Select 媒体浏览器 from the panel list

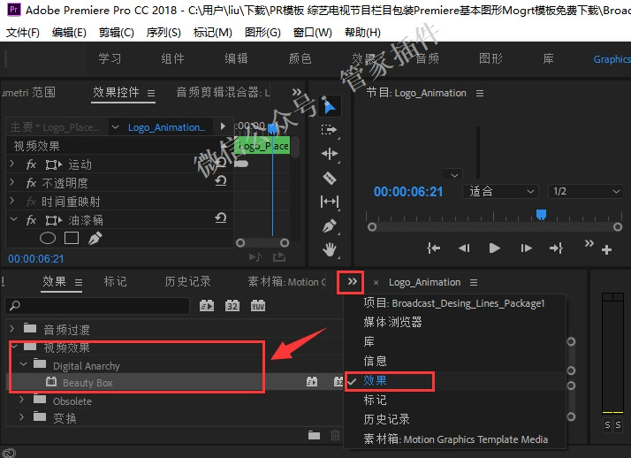point(392,322)
